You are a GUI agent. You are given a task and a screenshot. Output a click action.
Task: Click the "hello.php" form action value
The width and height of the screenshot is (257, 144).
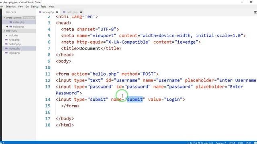[104, 74]
